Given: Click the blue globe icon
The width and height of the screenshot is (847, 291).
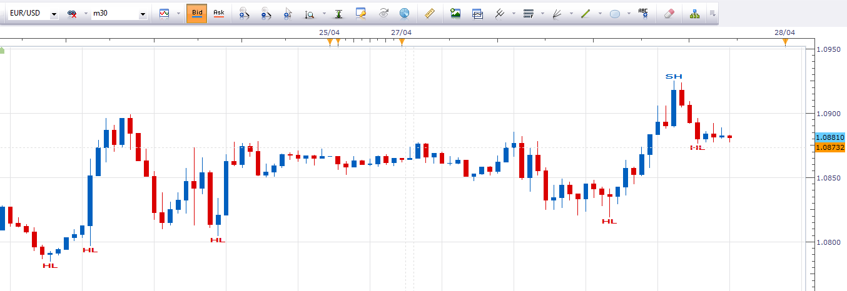Looking at the screenshot, I should [405, 13].
